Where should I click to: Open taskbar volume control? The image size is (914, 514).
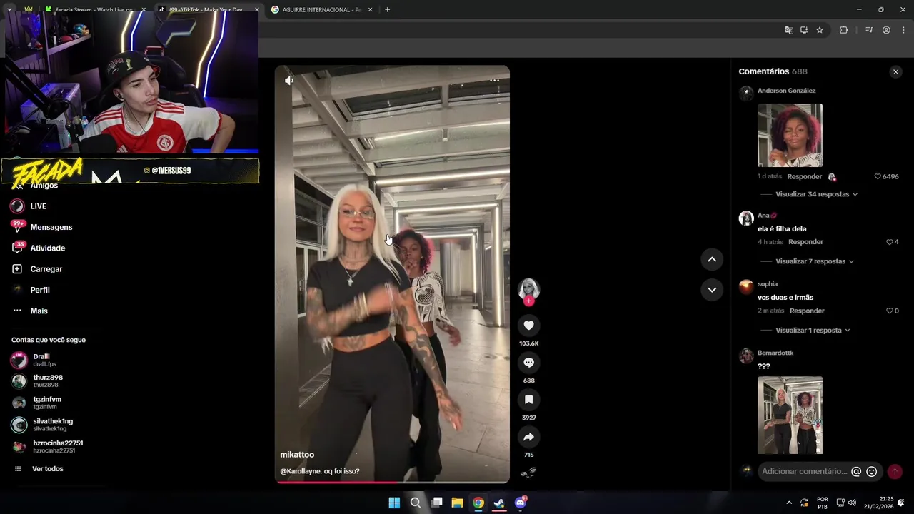(852, 503)
